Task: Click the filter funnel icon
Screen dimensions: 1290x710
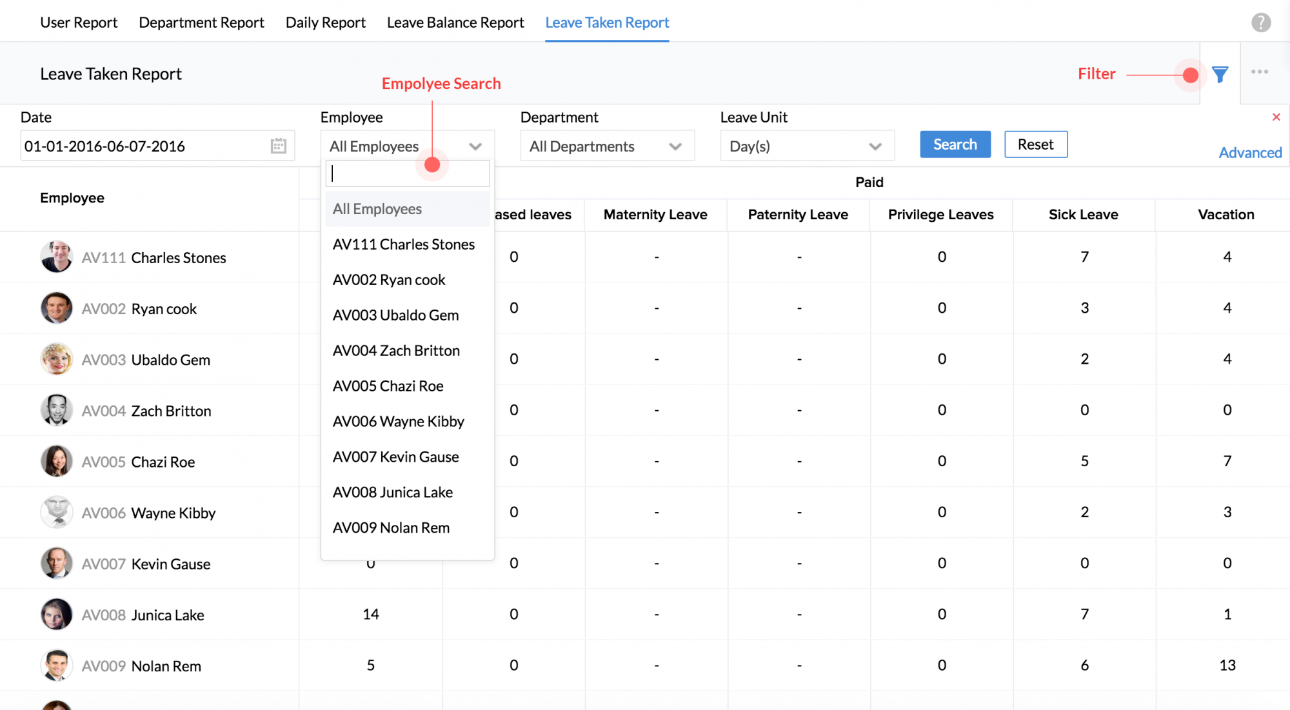Action: [1220, 75]
